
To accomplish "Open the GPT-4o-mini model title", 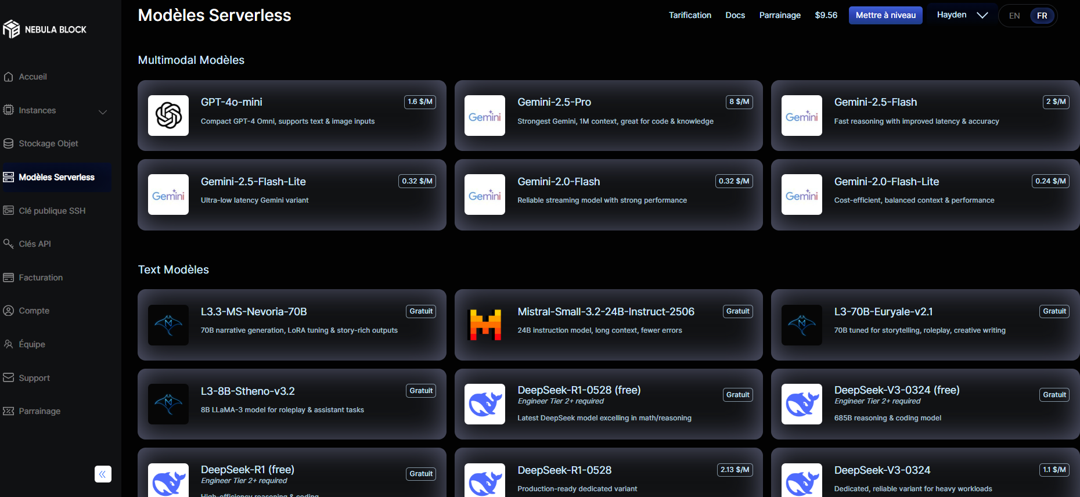I will (232, 102).
